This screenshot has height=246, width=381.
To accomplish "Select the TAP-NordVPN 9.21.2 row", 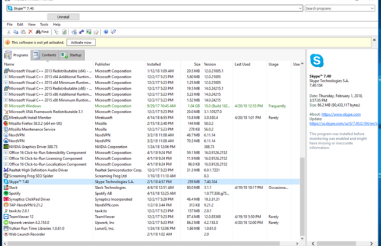I will tap(151, 205).
